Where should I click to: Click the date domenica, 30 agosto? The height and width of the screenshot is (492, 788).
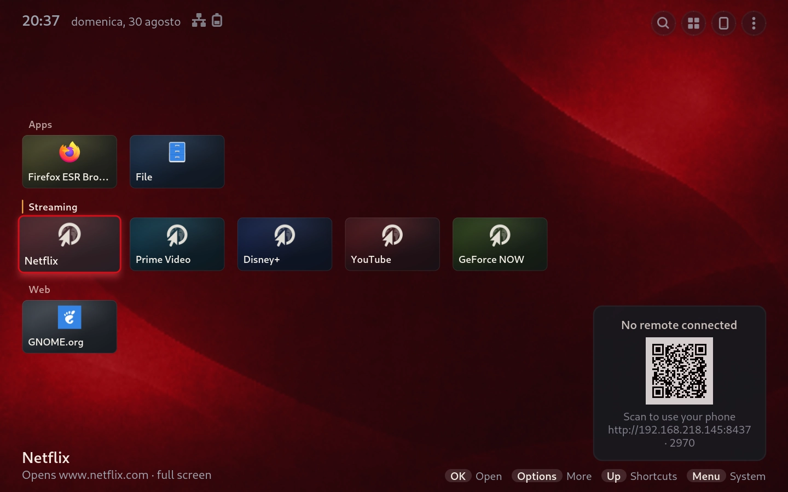(x=126, y=22)
